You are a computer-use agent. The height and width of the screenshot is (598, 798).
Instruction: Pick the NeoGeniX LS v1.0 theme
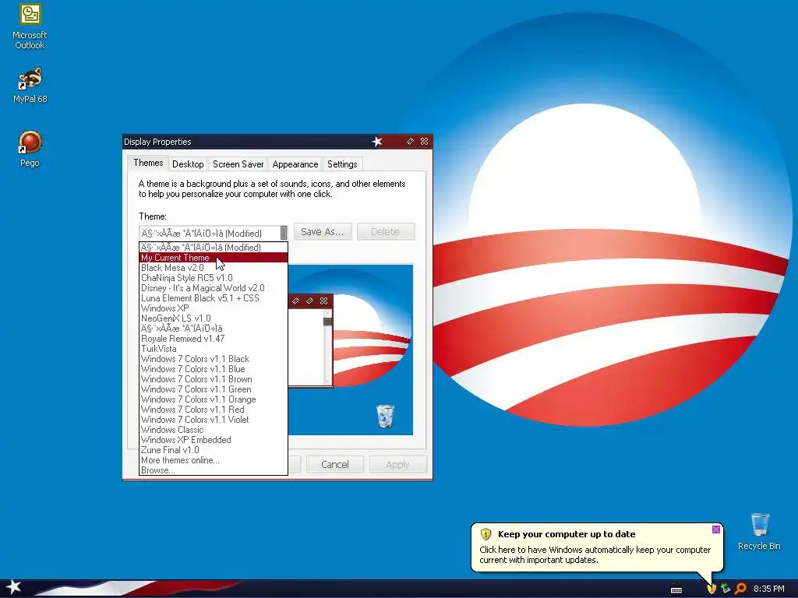[x=214, y=318]
